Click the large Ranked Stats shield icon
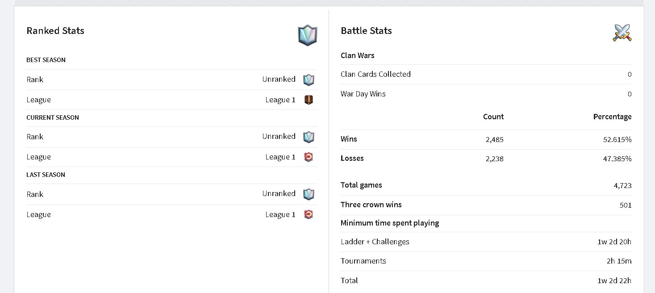655x293 pixels. (x=307, y=35)
